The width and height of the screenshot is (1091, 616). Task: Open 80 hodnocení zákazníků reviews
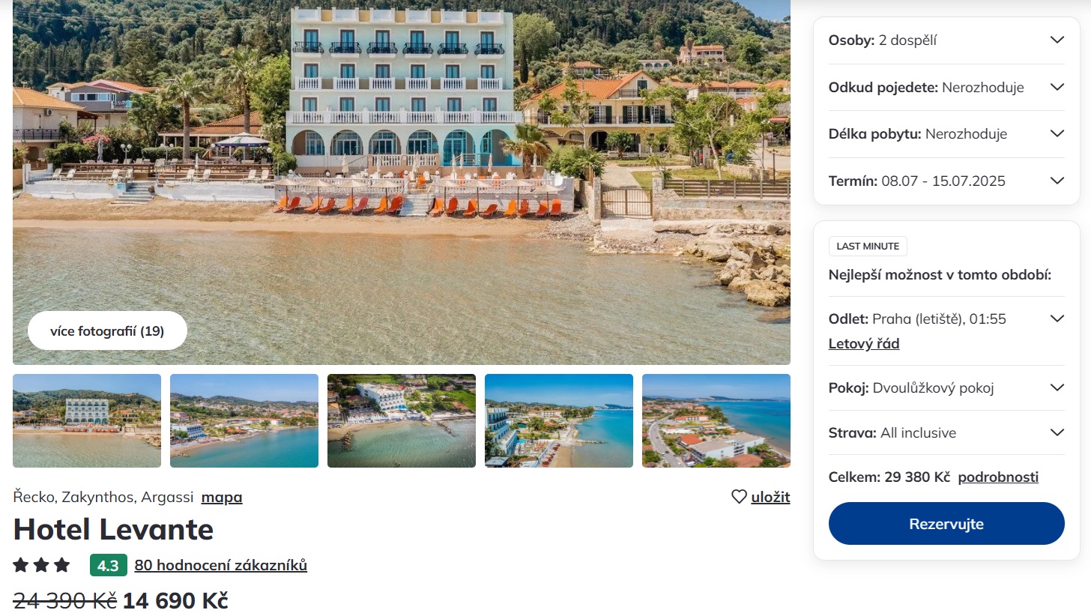[221, 565]
